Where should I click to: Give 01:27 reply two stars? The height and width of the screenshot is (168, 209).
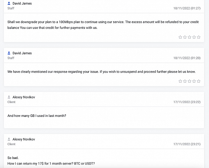(185, 37)
